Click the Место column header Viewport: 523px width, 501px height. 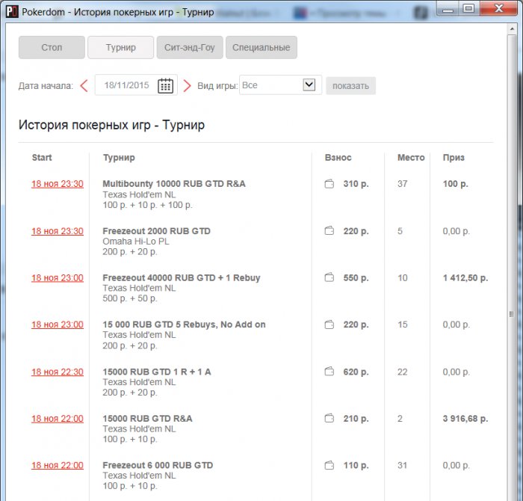pyautogui.click(x=411, y=158)
